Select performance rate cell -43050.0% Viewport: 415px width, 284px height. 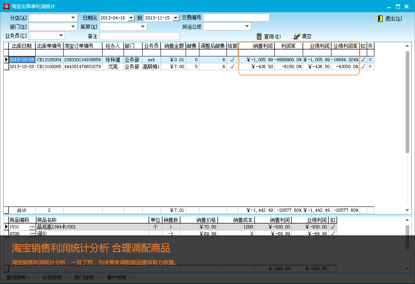pos(345,67)
